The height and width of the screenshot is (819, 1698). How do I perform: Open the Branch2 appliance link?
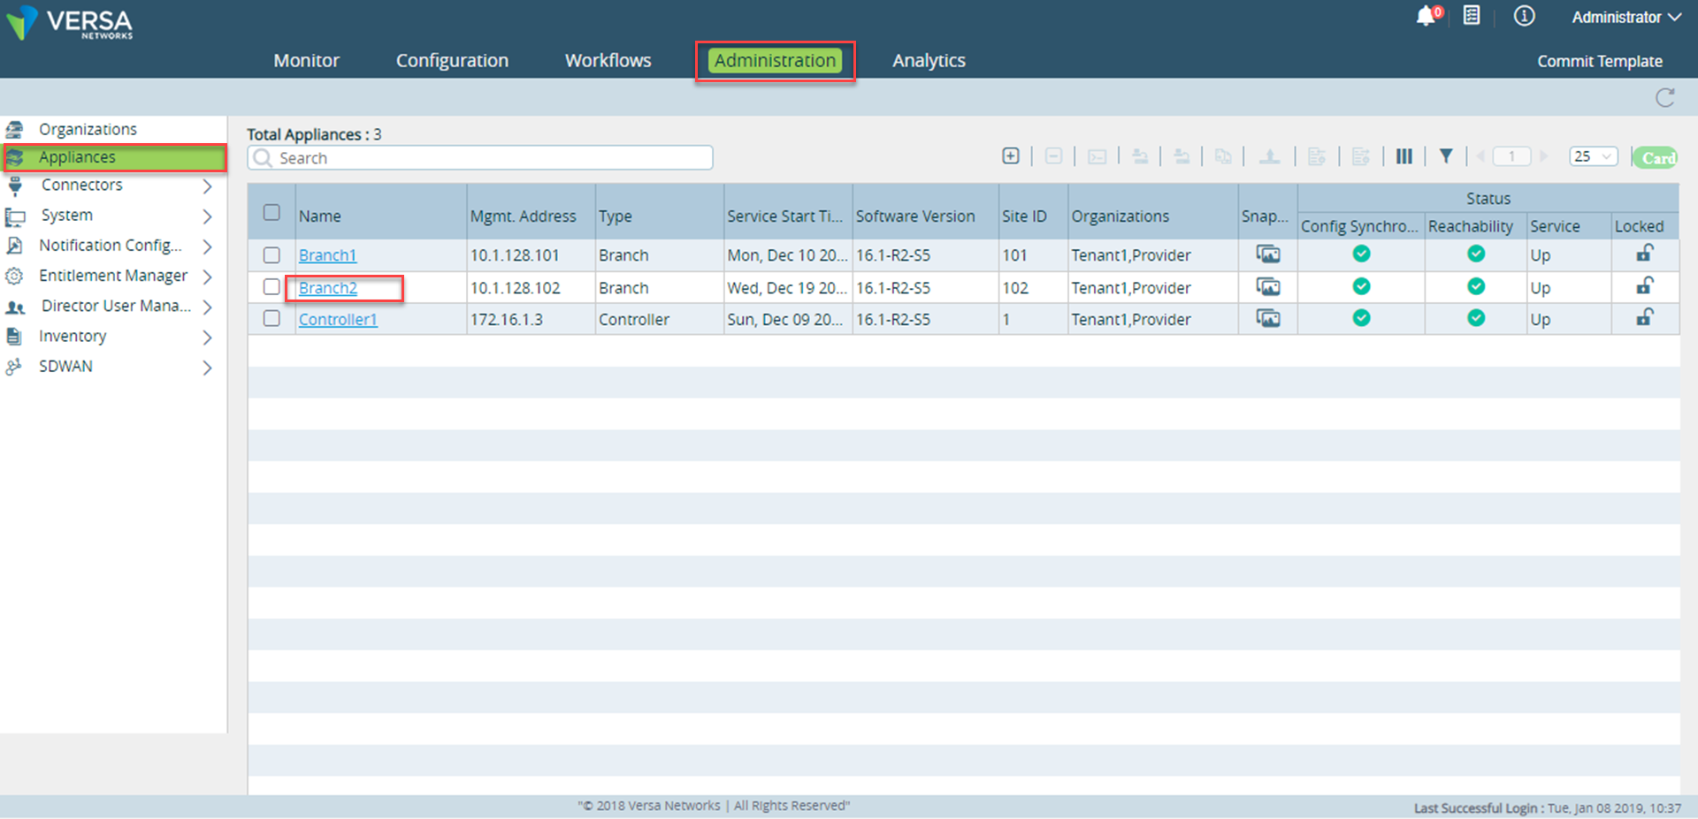click(x=328, y=288)
